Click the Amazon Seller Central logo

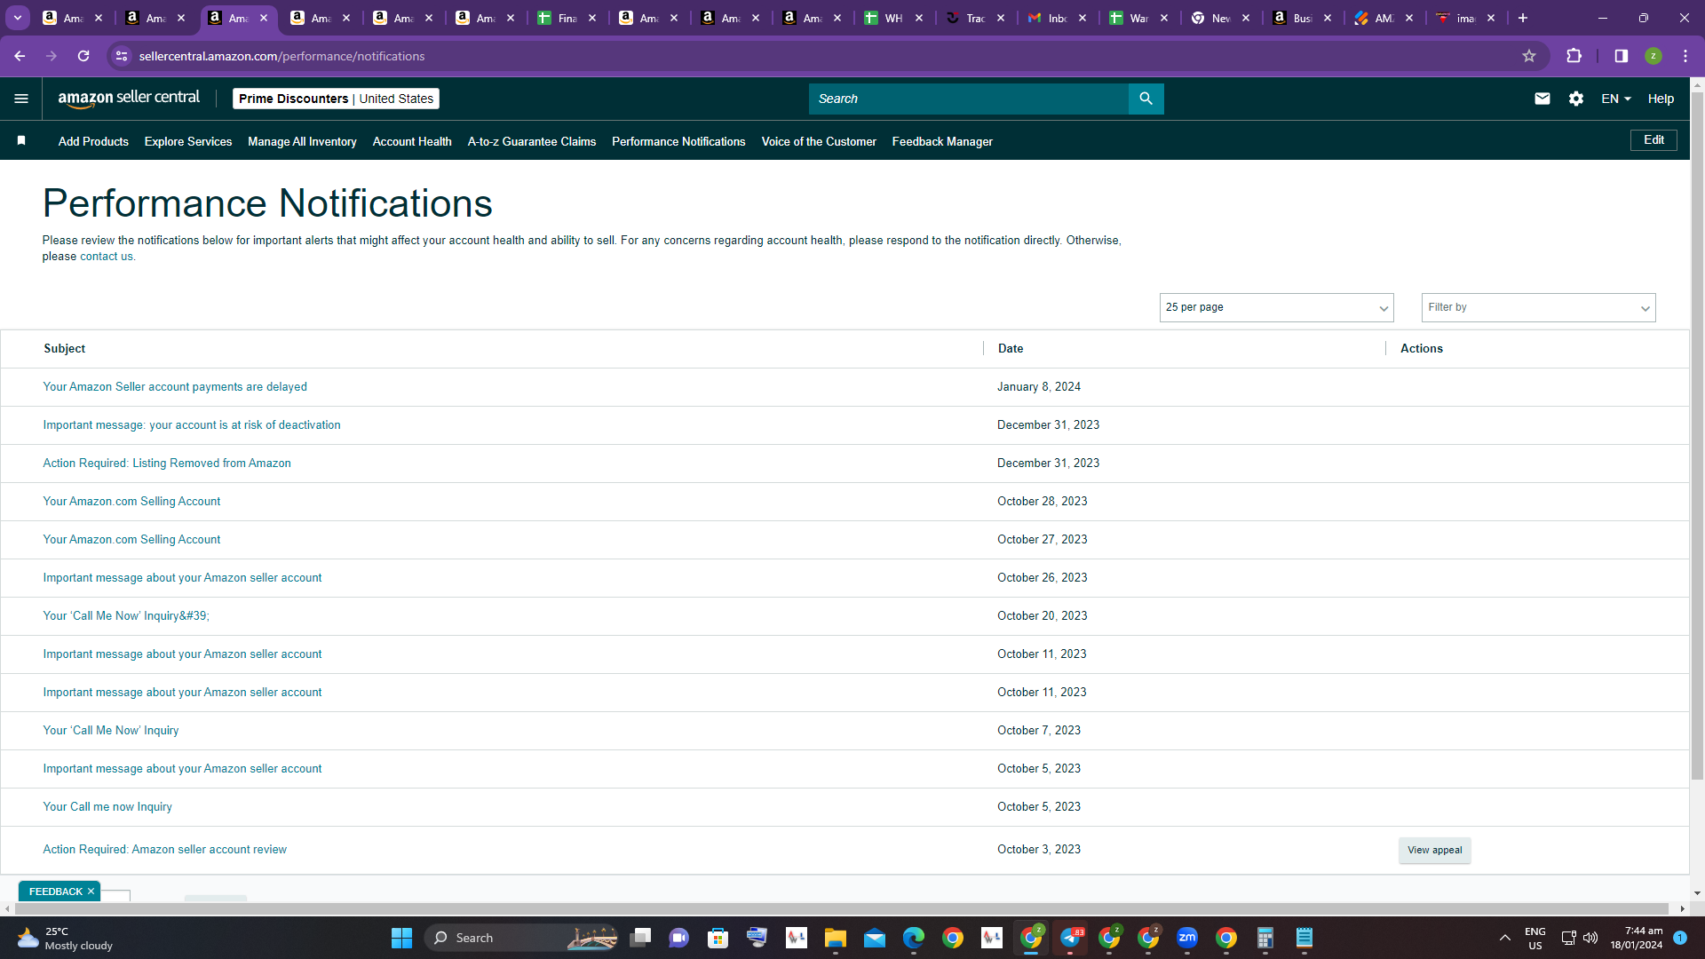129,99
